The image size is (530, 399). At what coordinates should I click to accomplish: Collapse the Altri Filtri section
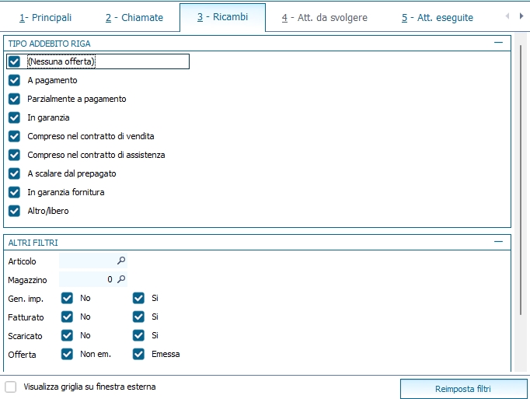(498, 243)
